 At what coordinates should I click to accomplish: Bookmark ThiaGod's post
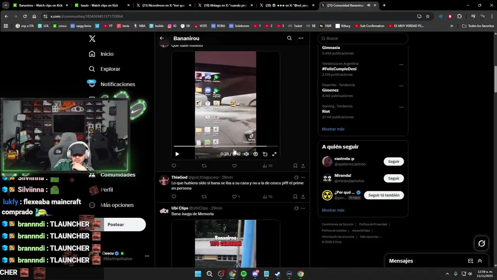click(295, 197)
